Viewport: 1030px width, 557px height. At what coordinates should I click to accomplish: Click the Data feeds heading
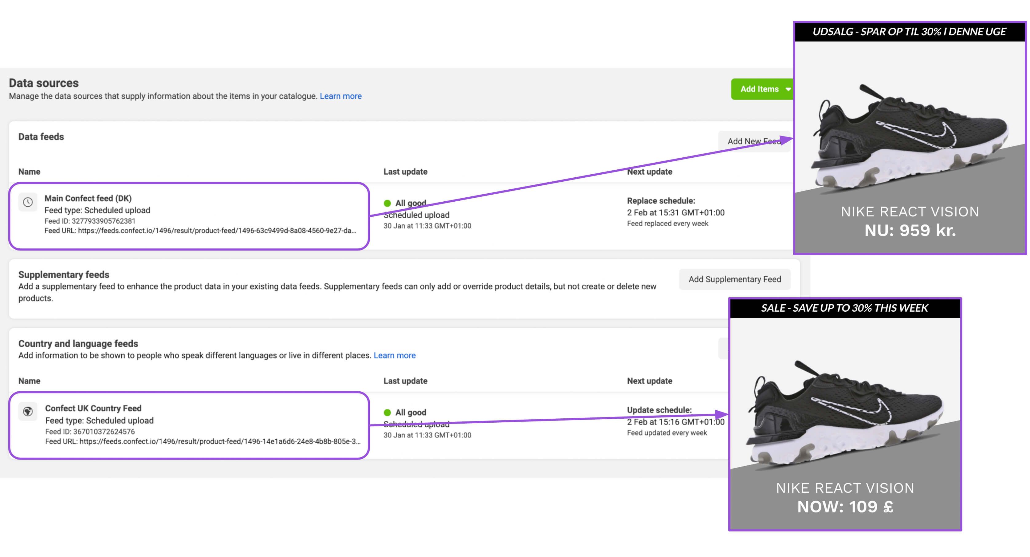tap(41, 137)
